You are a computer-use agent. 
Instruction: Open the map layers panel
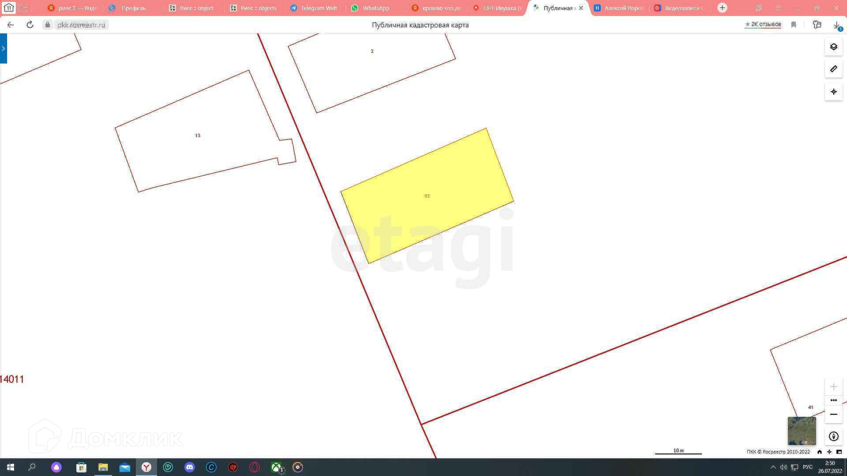pyautogui.click(x=833, y=47)
